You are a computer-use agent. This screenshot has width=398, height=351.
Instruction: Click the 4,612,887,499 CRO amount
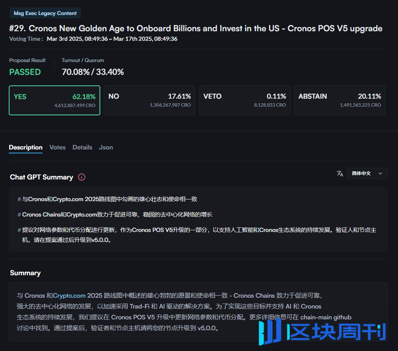pos(75,105)
